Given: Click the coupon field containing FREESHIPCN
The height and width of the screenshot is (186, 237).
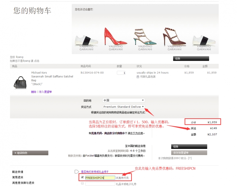Looking at the screenshot, I should (x=100, y=178).
